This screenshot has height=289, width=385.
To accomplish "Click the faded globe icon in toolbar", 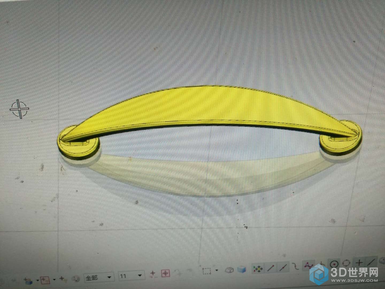I will click(76, 279).
